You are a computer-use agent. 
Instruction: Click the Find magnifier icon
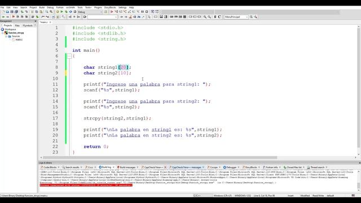[x=47, y=12]
